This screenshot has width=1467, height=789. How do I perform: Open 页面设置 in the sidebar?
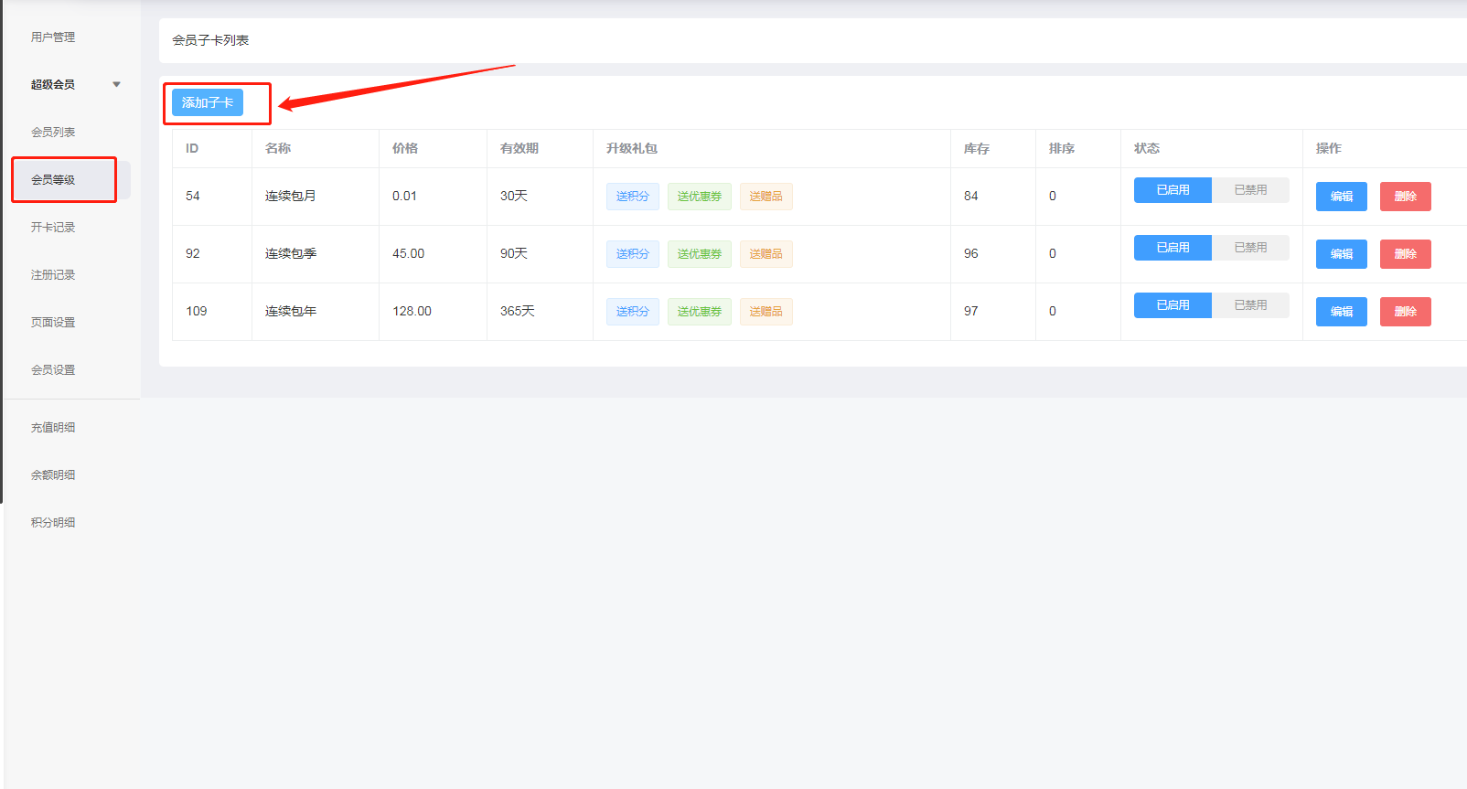click(53, 323)
